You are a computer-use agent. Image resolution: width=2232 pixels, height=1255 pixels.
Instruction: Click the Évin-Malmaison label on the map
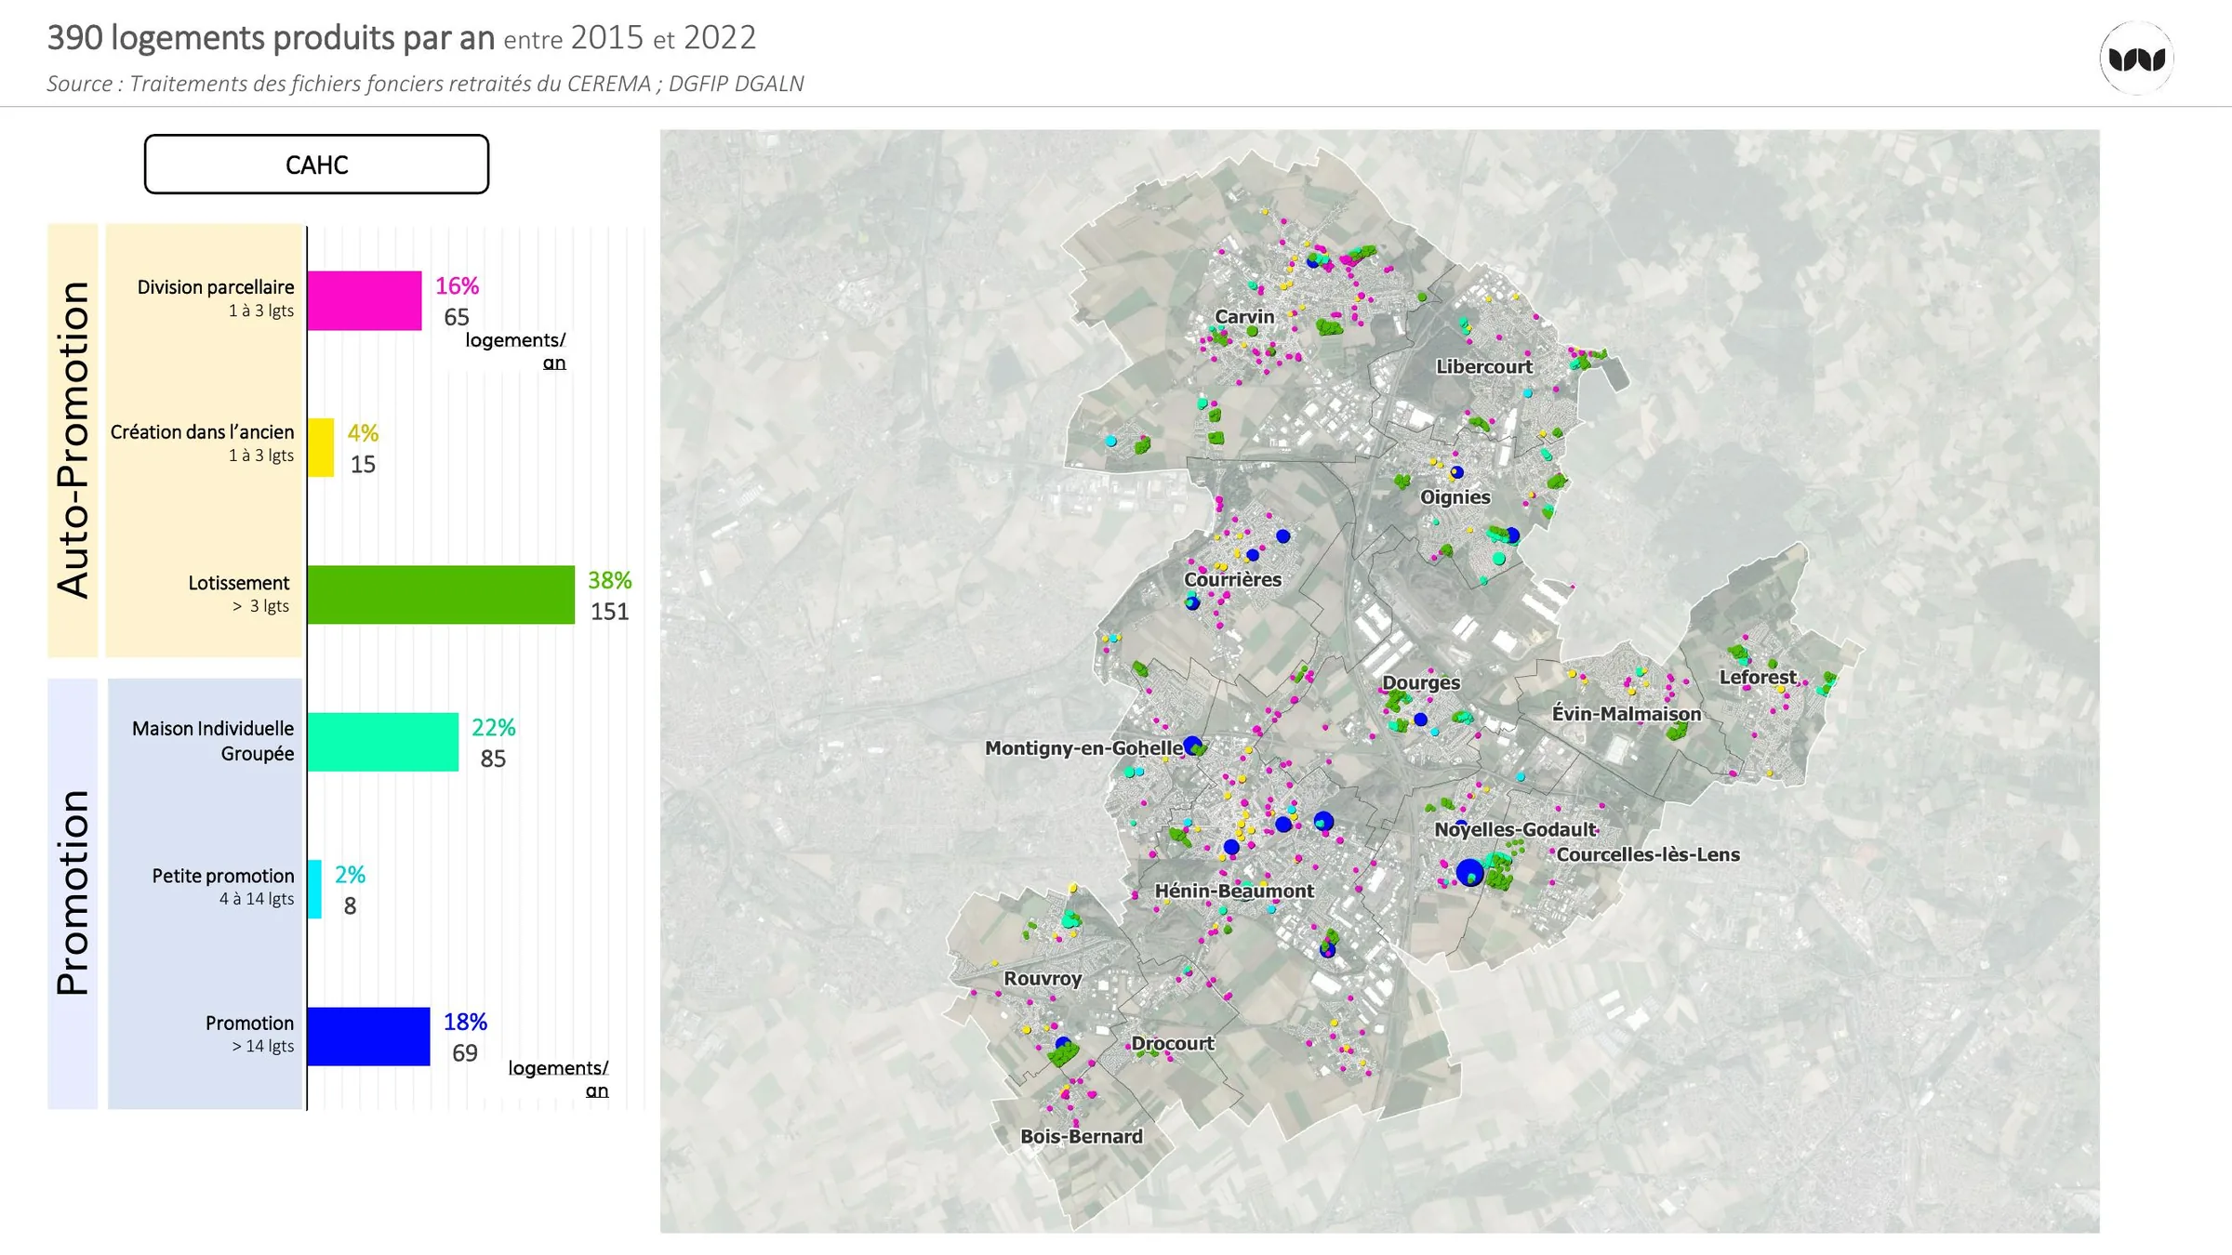click(1627, 713)
